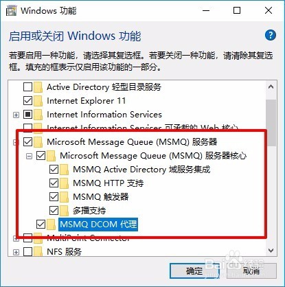
Task: Click the Windows Features title bar icon
Action: pyautogui.click(x=11, y=11)
